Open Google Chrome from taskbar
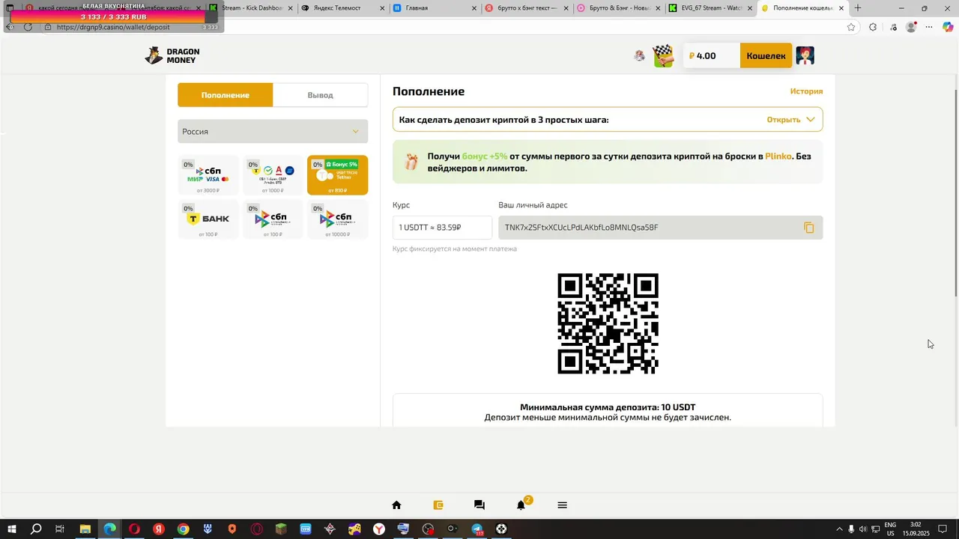959x539 pixels. (184, 529)
